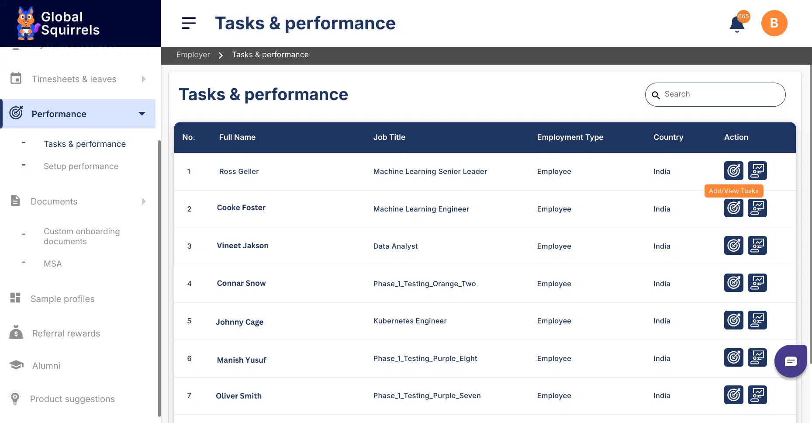Select Setup performance in sidebar

tap(81, 166)
